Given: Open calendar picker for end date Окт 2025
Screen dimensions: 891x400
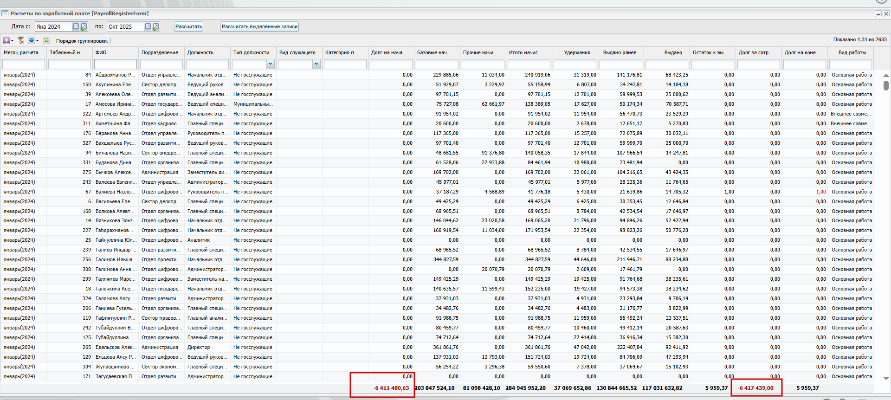Looking at the screenshot, I should pyautogui.click(x=148, y=26).
